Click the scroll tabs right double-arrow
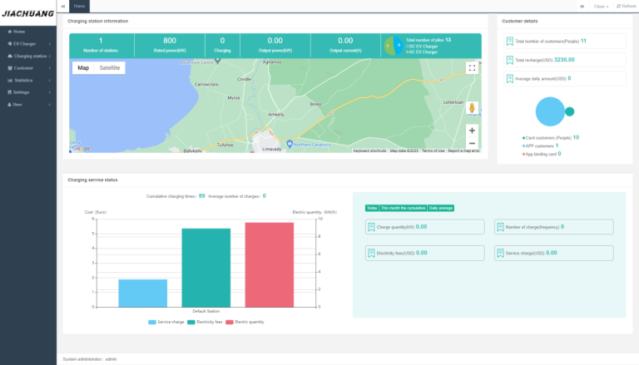Screen dimensions: 639x365 [582, 6]
